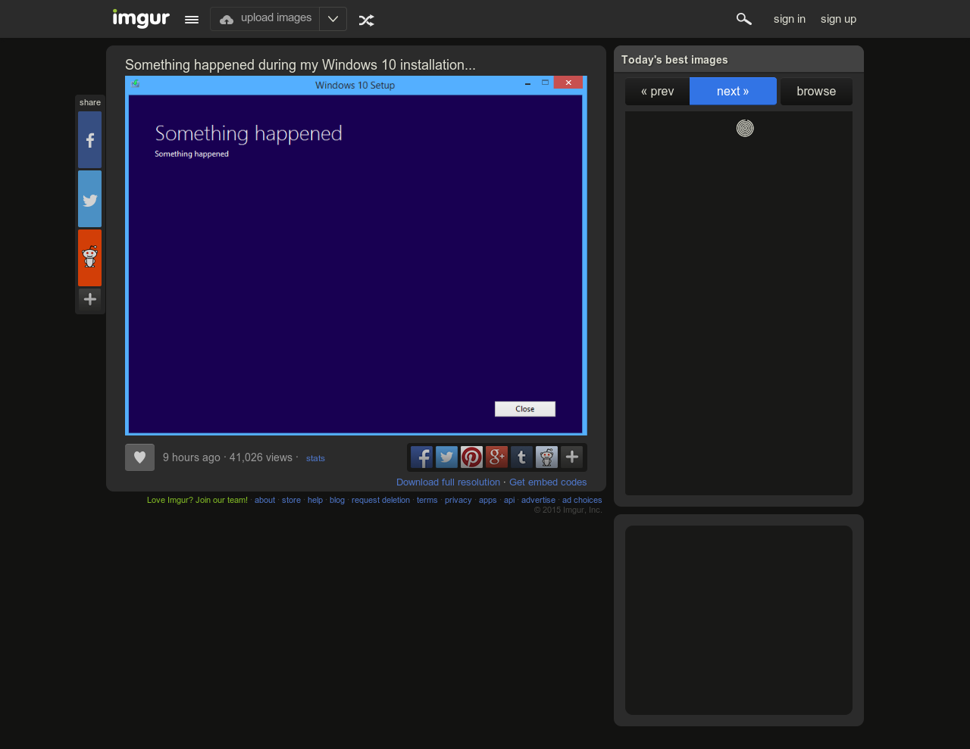This screenshot has height=749, width=970.
Task: Open the about footer link
Action: point(264,500)
